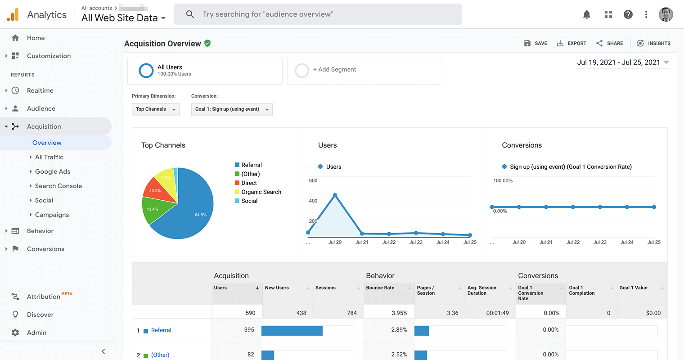This screenshot has width=684, height=360.
Task: Click the Behavior window icon
Action: tap(15, 231)
